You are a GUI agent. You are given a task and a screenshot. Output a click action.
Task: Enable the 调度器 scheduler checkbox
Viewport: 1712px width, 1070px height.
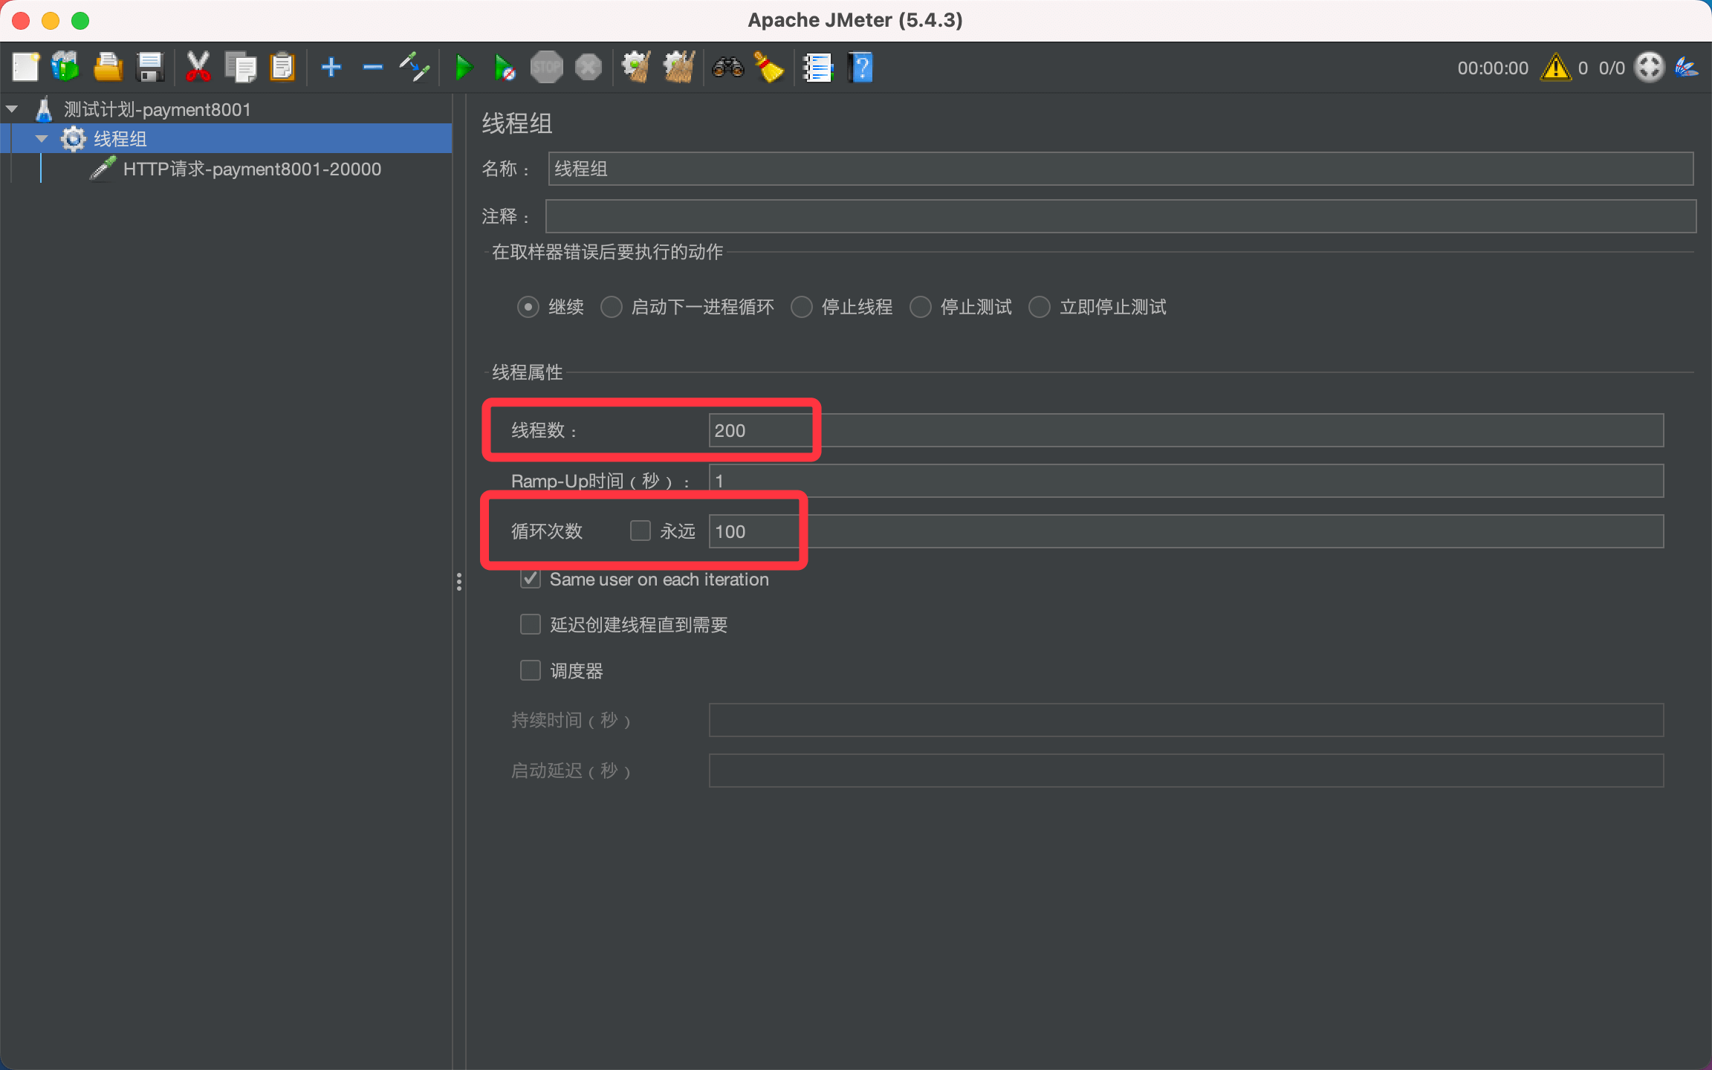click(x=530, y=670)
